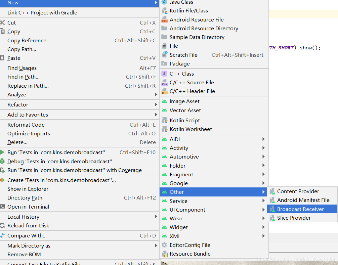Screen dimensions: 338x265
Task: Choose Copy Reference from context menu
Action: tap(80, 41)
